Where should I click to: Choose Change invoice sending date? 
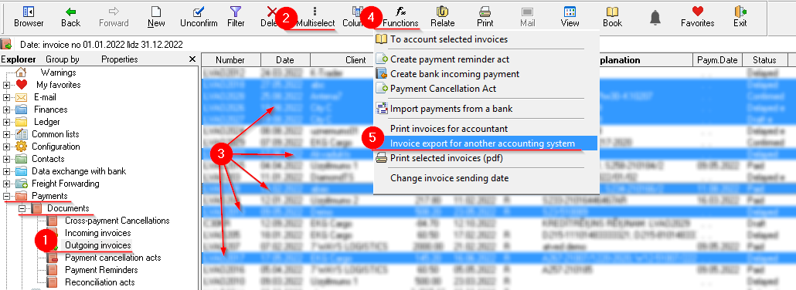449,178
